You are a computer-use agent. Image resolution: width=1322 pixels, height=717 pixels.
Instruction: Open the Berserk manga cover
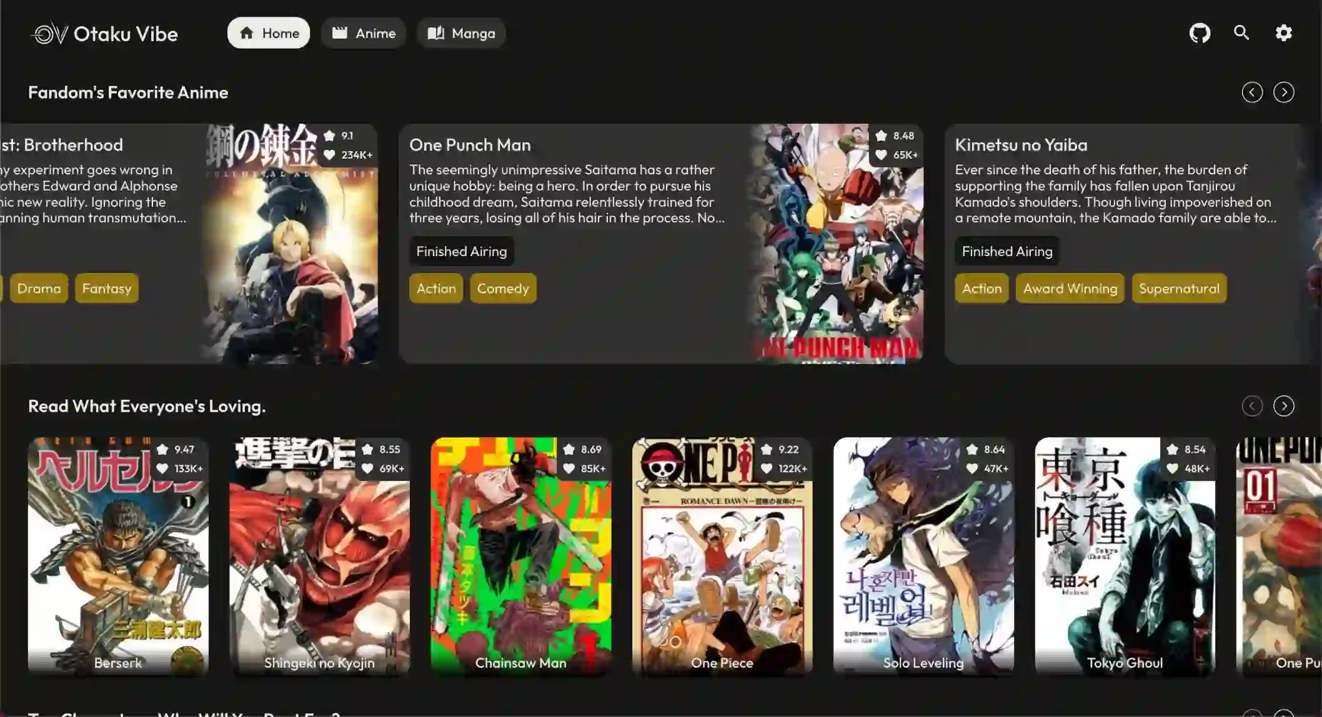pos(118,556)
